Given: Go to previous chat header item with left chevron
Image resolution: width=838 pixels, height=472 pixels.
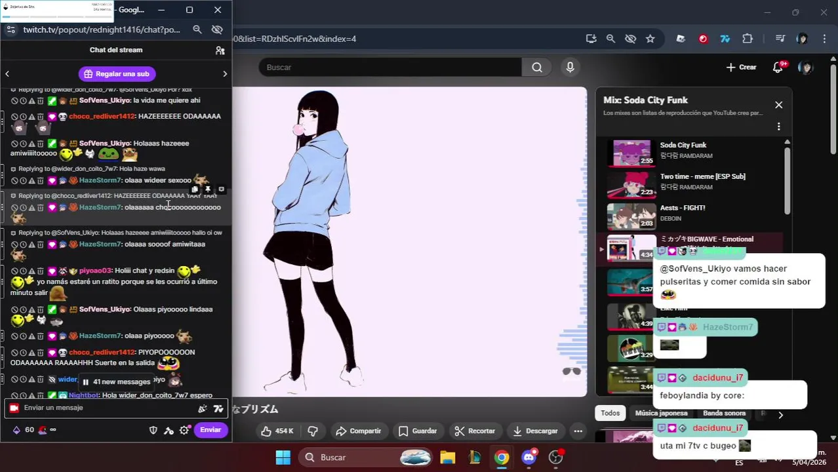Looking at the screenshot, I should pos(7,74).
